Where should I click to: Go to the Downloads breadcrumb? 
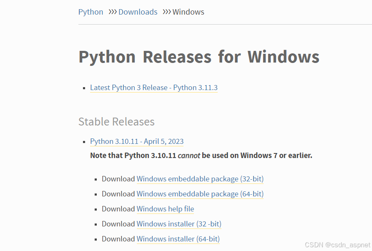point(138,12)
